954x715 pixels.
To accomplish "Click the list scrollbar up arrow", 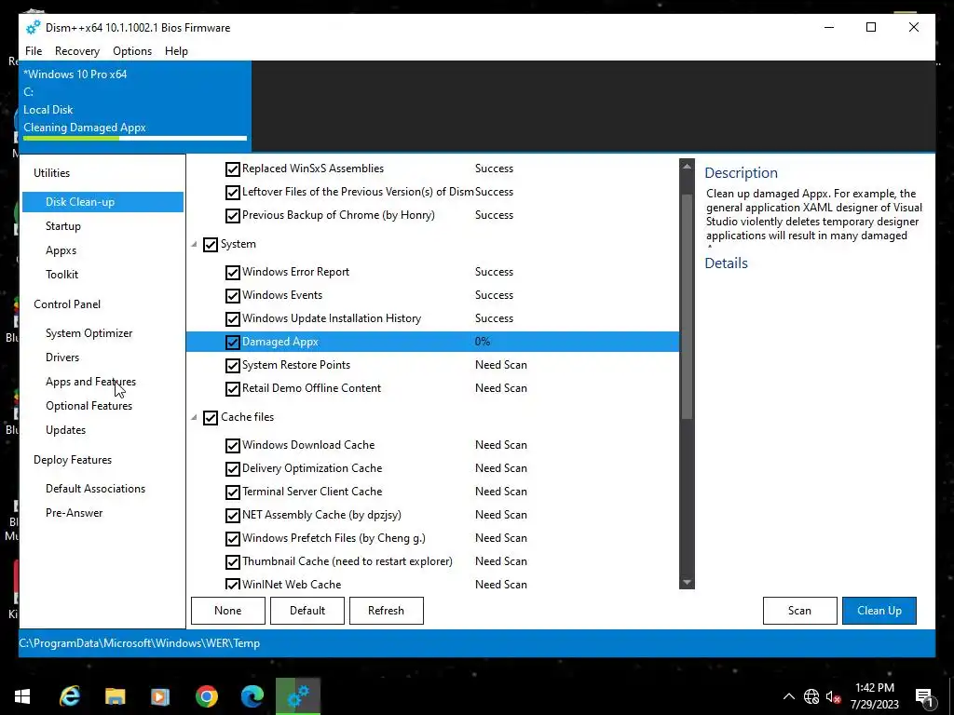I will pos(687,166).
